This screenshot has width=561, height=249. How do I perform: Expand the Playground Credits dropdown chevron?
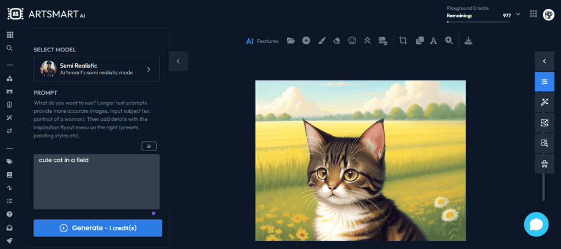pyautogui.click(x=518, y=14)
